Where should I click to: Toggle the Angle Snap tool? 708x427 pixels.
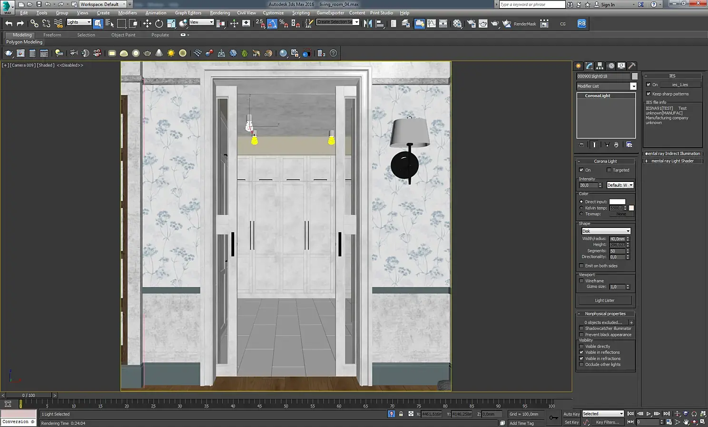[x=272, y=24]
